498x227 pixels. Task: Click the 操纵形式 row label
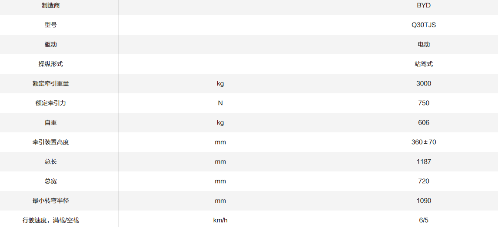point(51,64)
